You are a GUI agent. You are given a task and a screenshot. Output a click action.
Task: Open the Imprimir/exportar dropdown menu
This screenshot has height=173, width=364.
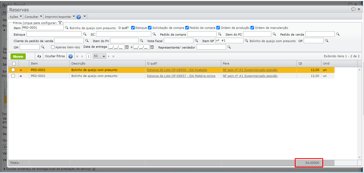60,17
